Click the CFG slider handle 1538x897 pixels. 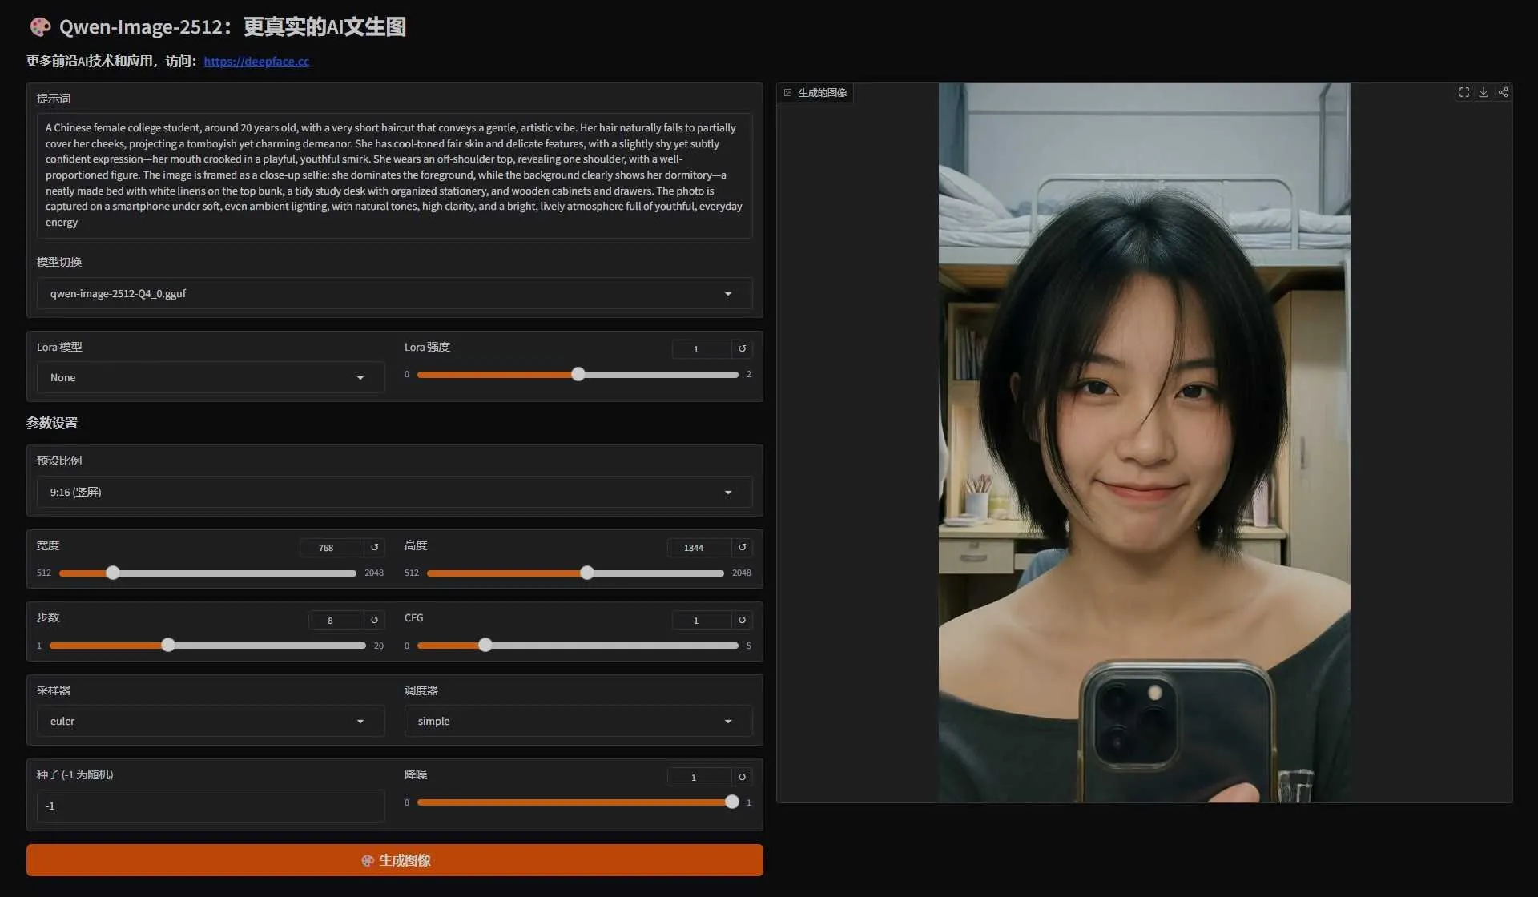[485, 646]
